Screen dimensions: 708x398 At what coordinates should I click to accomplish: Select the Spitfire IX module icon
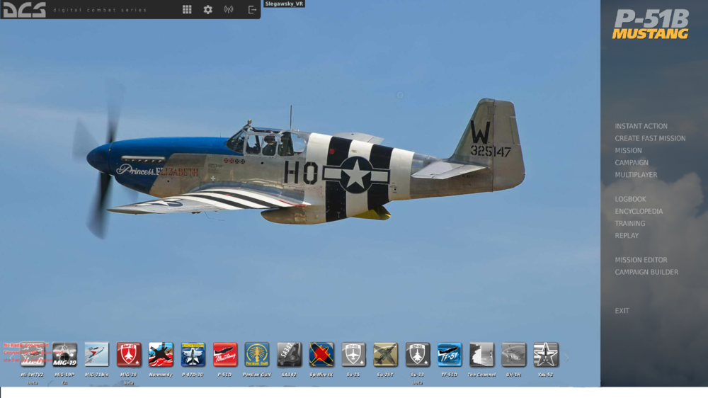pyautogui.click(x=321, y=354)
